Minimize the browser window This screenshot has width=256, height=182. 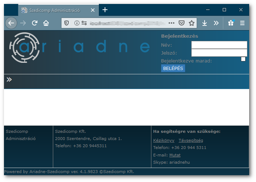coord(208,10)
